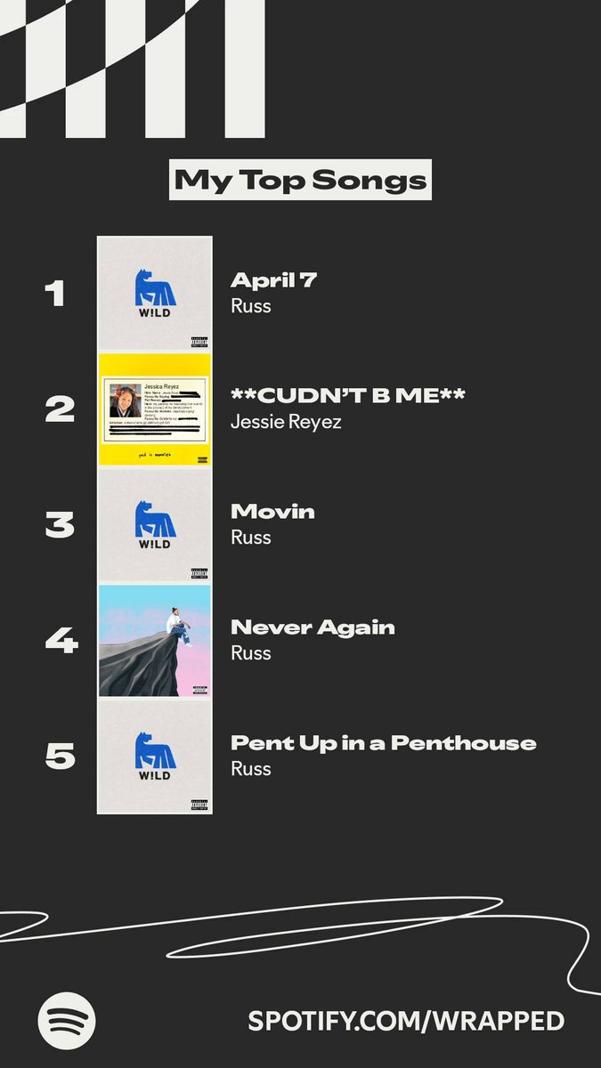Image resolution: width=601 pixels, height=1068 pixels.
Task: Select the Never Again cliff artwork
Action: (x=155, y=641)
